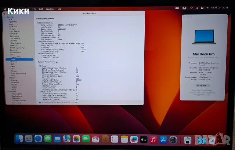Open the File menu
Viewport: 235px width, 150px height.
[34, 9]
